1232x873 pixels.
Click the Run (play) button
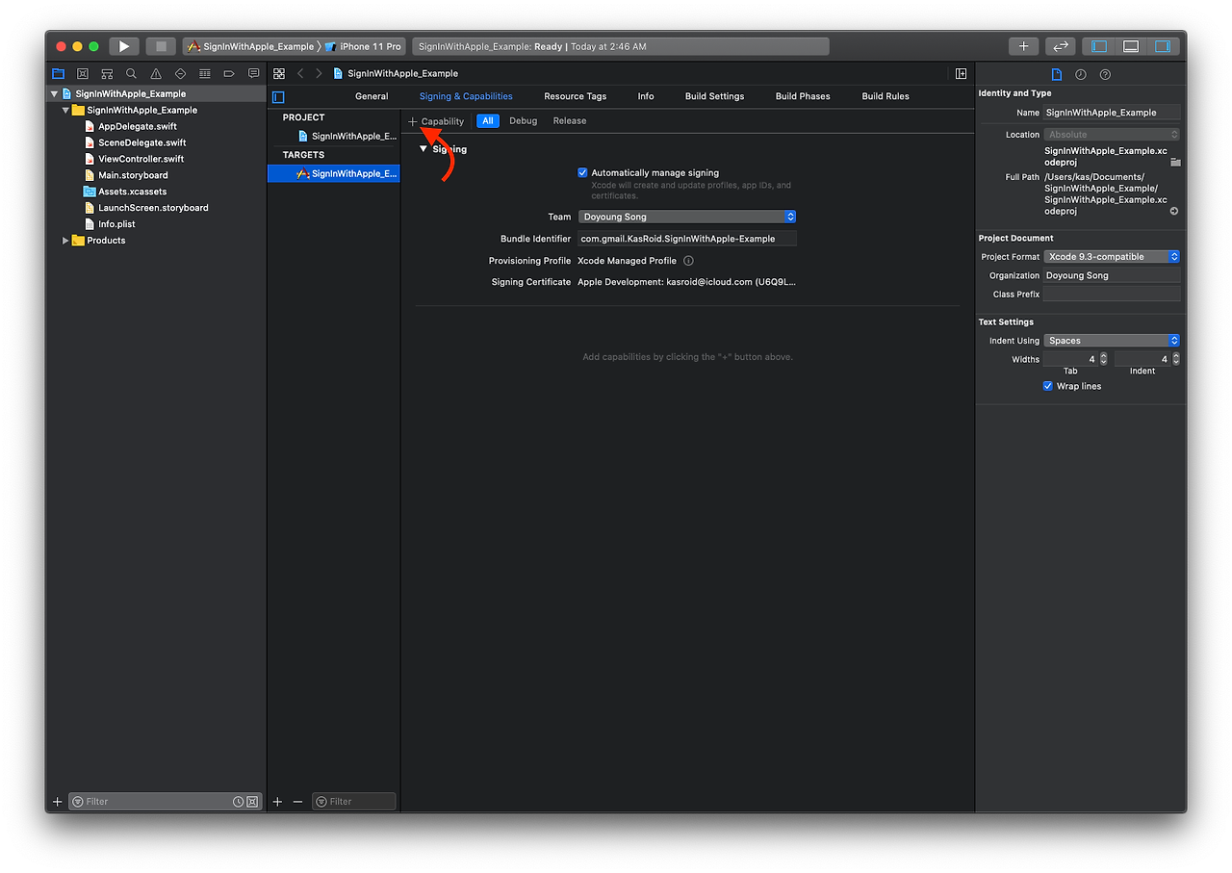123,46
